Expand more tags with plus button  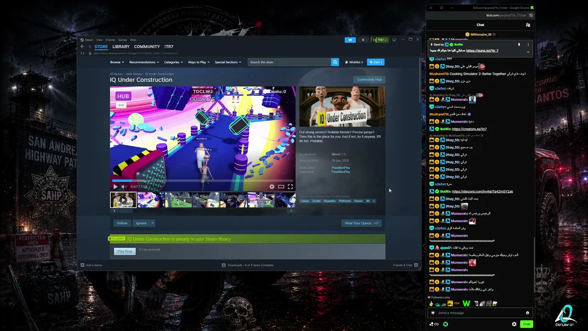point(374,201)
